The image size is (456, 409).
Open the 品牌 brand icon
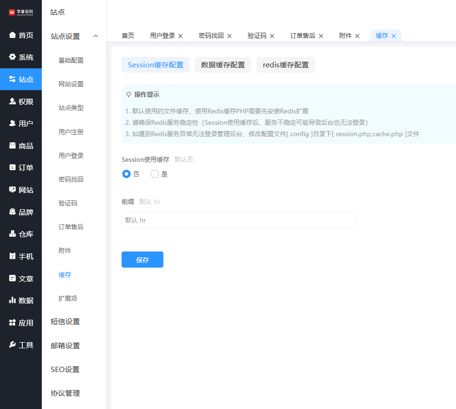click(12, 212)
